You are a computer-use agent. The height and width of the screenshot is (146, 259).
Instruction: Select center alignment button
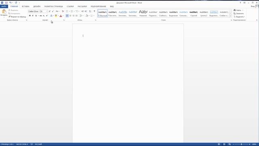point(70,16)
